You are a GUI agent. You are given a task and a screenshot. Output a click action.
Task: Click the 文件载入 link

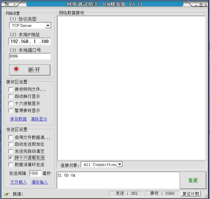coord(18,182)
